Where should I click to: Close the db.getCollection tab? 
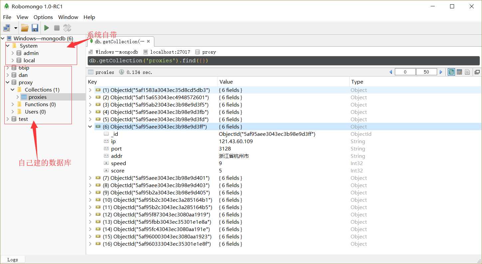click(x=148, y=41)
